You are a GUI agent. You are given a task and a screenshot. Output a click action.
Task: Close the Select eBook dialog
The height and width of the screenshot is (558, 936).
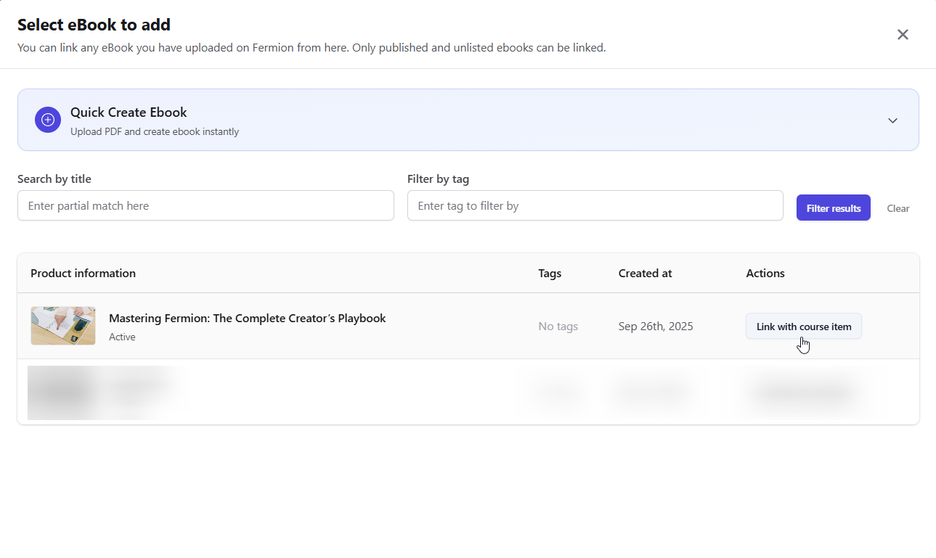pyautogui.click(x=903, y=35)
